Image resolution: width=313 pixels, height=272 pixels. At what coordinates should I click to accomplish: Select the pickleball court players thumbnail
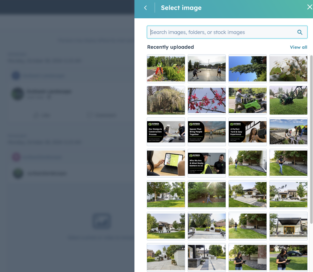pyautogui.click(x=207, y=69)
